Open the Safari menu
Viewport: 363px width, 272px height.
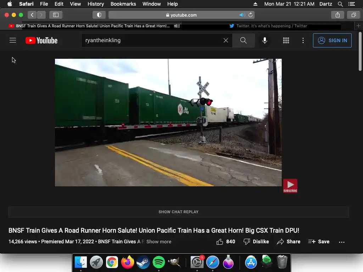click(x=26, y=4)
